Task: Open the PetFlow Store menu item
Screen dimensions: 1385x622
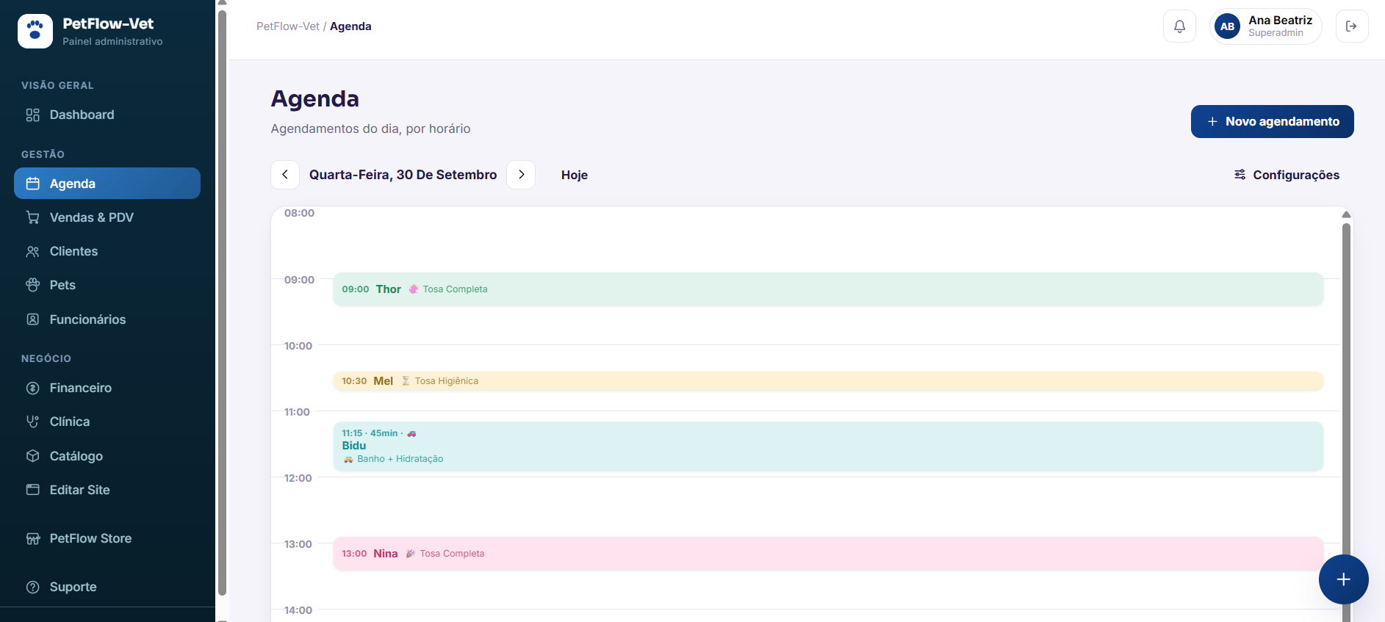Action: 107,538
